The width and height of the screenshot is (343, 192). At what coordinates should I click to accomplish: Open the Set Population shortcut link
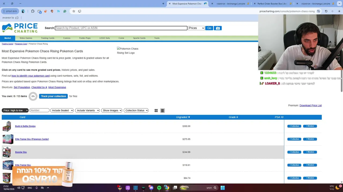(22, 87)
